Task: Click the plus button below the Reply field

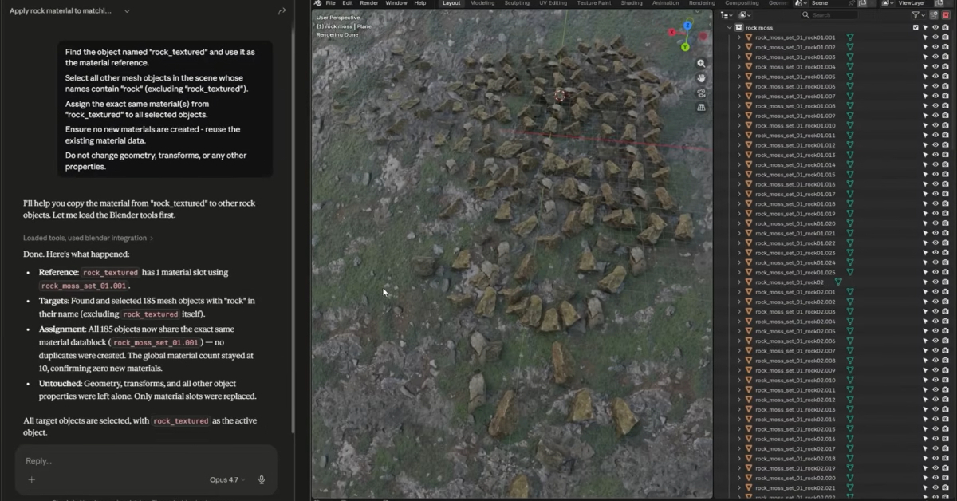Action: pos(30,479)
